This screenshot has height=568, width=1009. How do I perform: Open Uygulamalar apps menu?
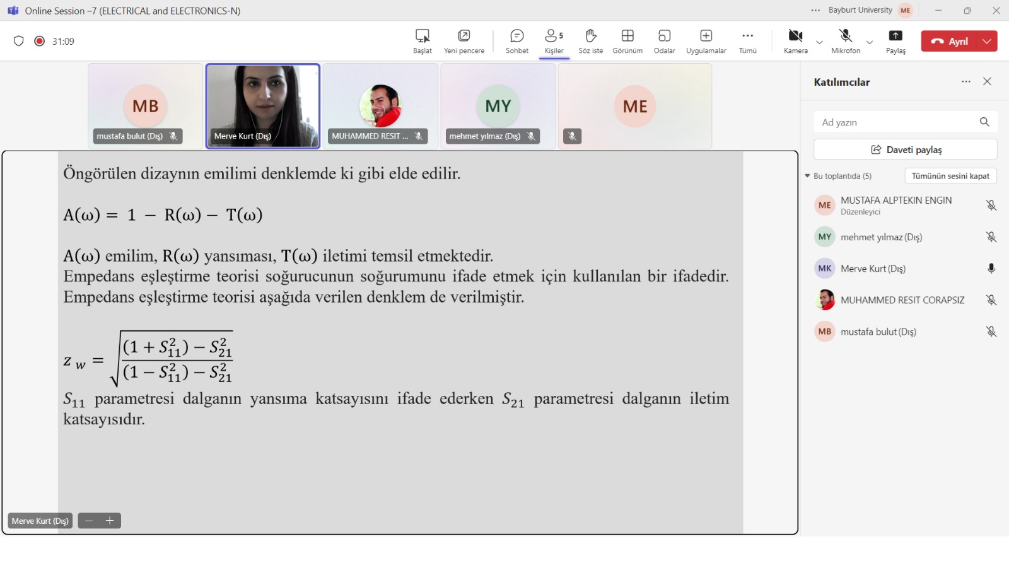(x=706, y=41)
